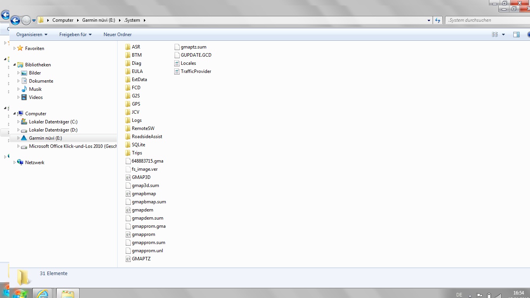
Task: Click the DE language indicator in tray
Action: [459, 295]
